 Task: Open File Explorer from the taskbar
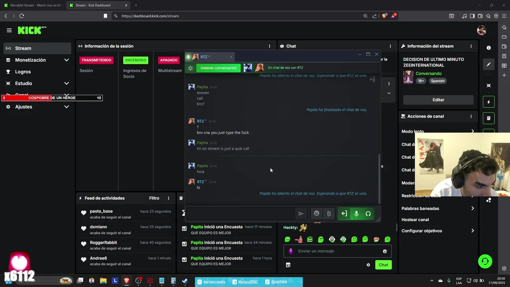(103, 281)
